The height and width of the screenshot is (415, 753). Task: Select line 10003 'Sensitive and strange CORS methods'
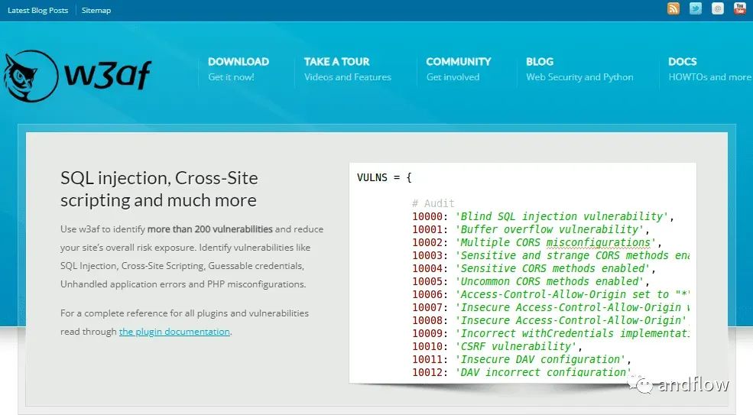[x=551, y=255]
